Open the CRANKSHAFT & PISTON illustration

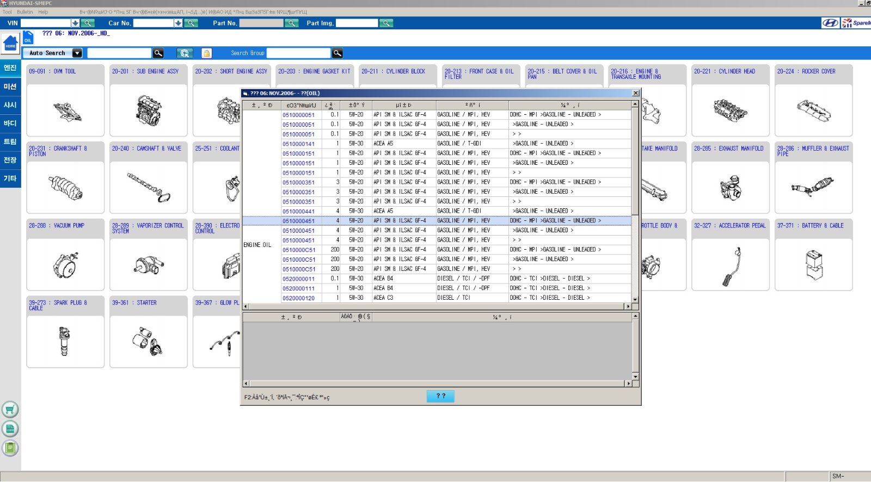pyautogui.click(x=65, y=188)
